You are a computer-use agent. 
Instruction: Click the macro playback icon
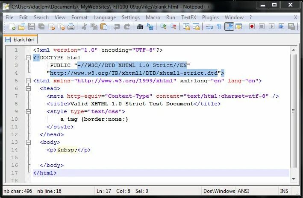(x=271, y=26)
